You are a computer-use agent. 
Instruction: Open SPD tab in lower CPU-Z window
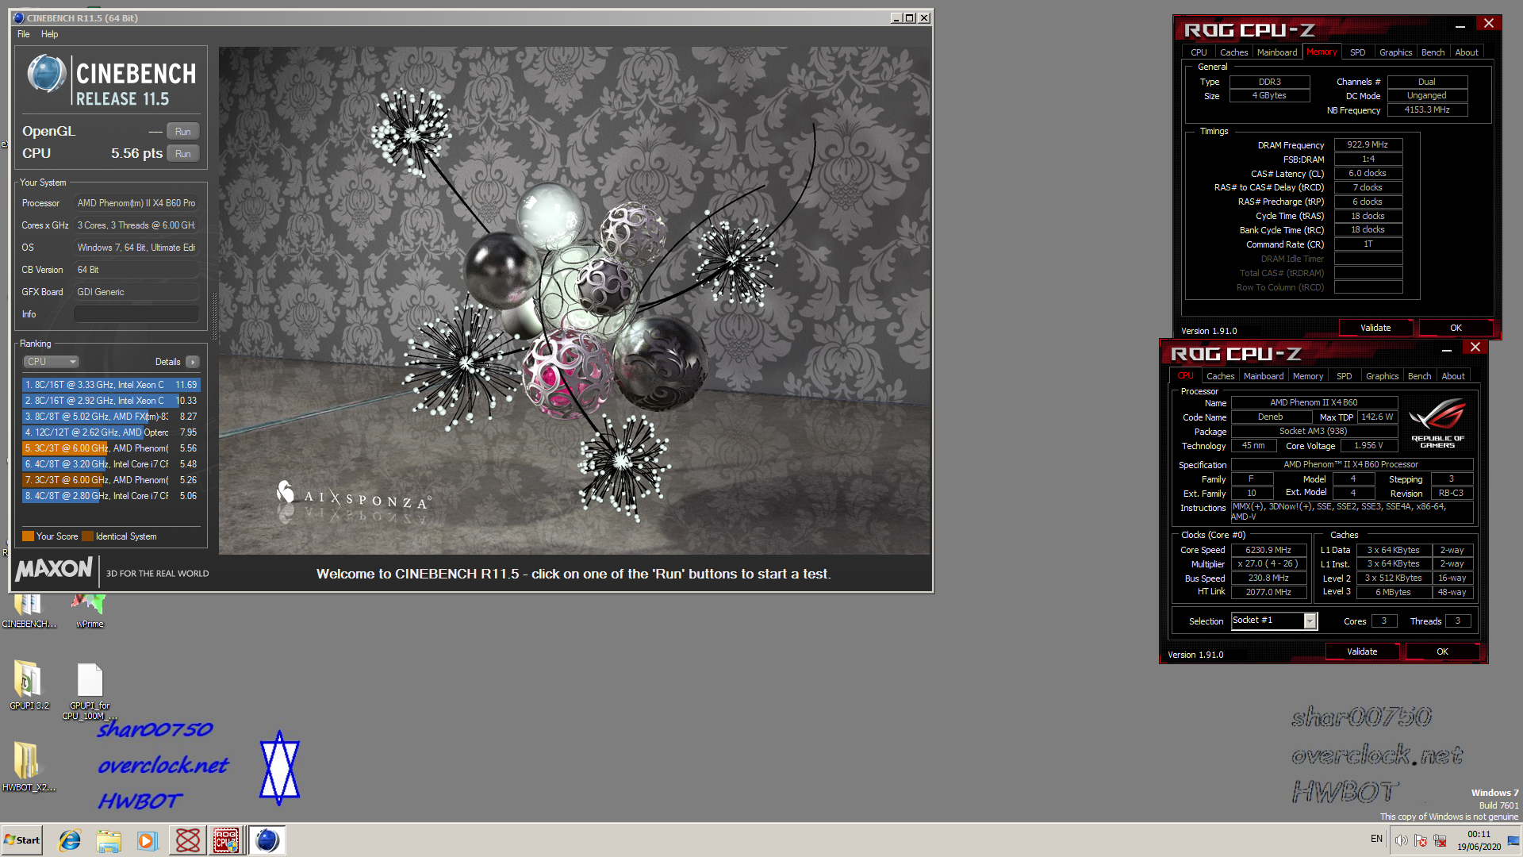[1344, 376]
